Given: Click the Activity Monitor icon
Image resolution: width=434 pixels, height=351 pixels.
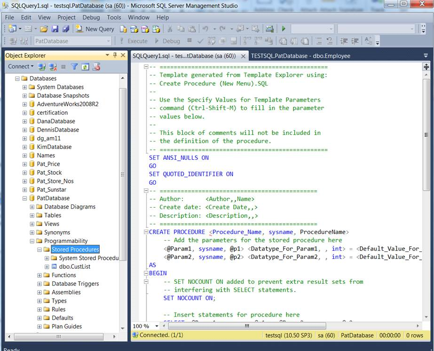Looking at the screenshot, I should click(269, 29).
